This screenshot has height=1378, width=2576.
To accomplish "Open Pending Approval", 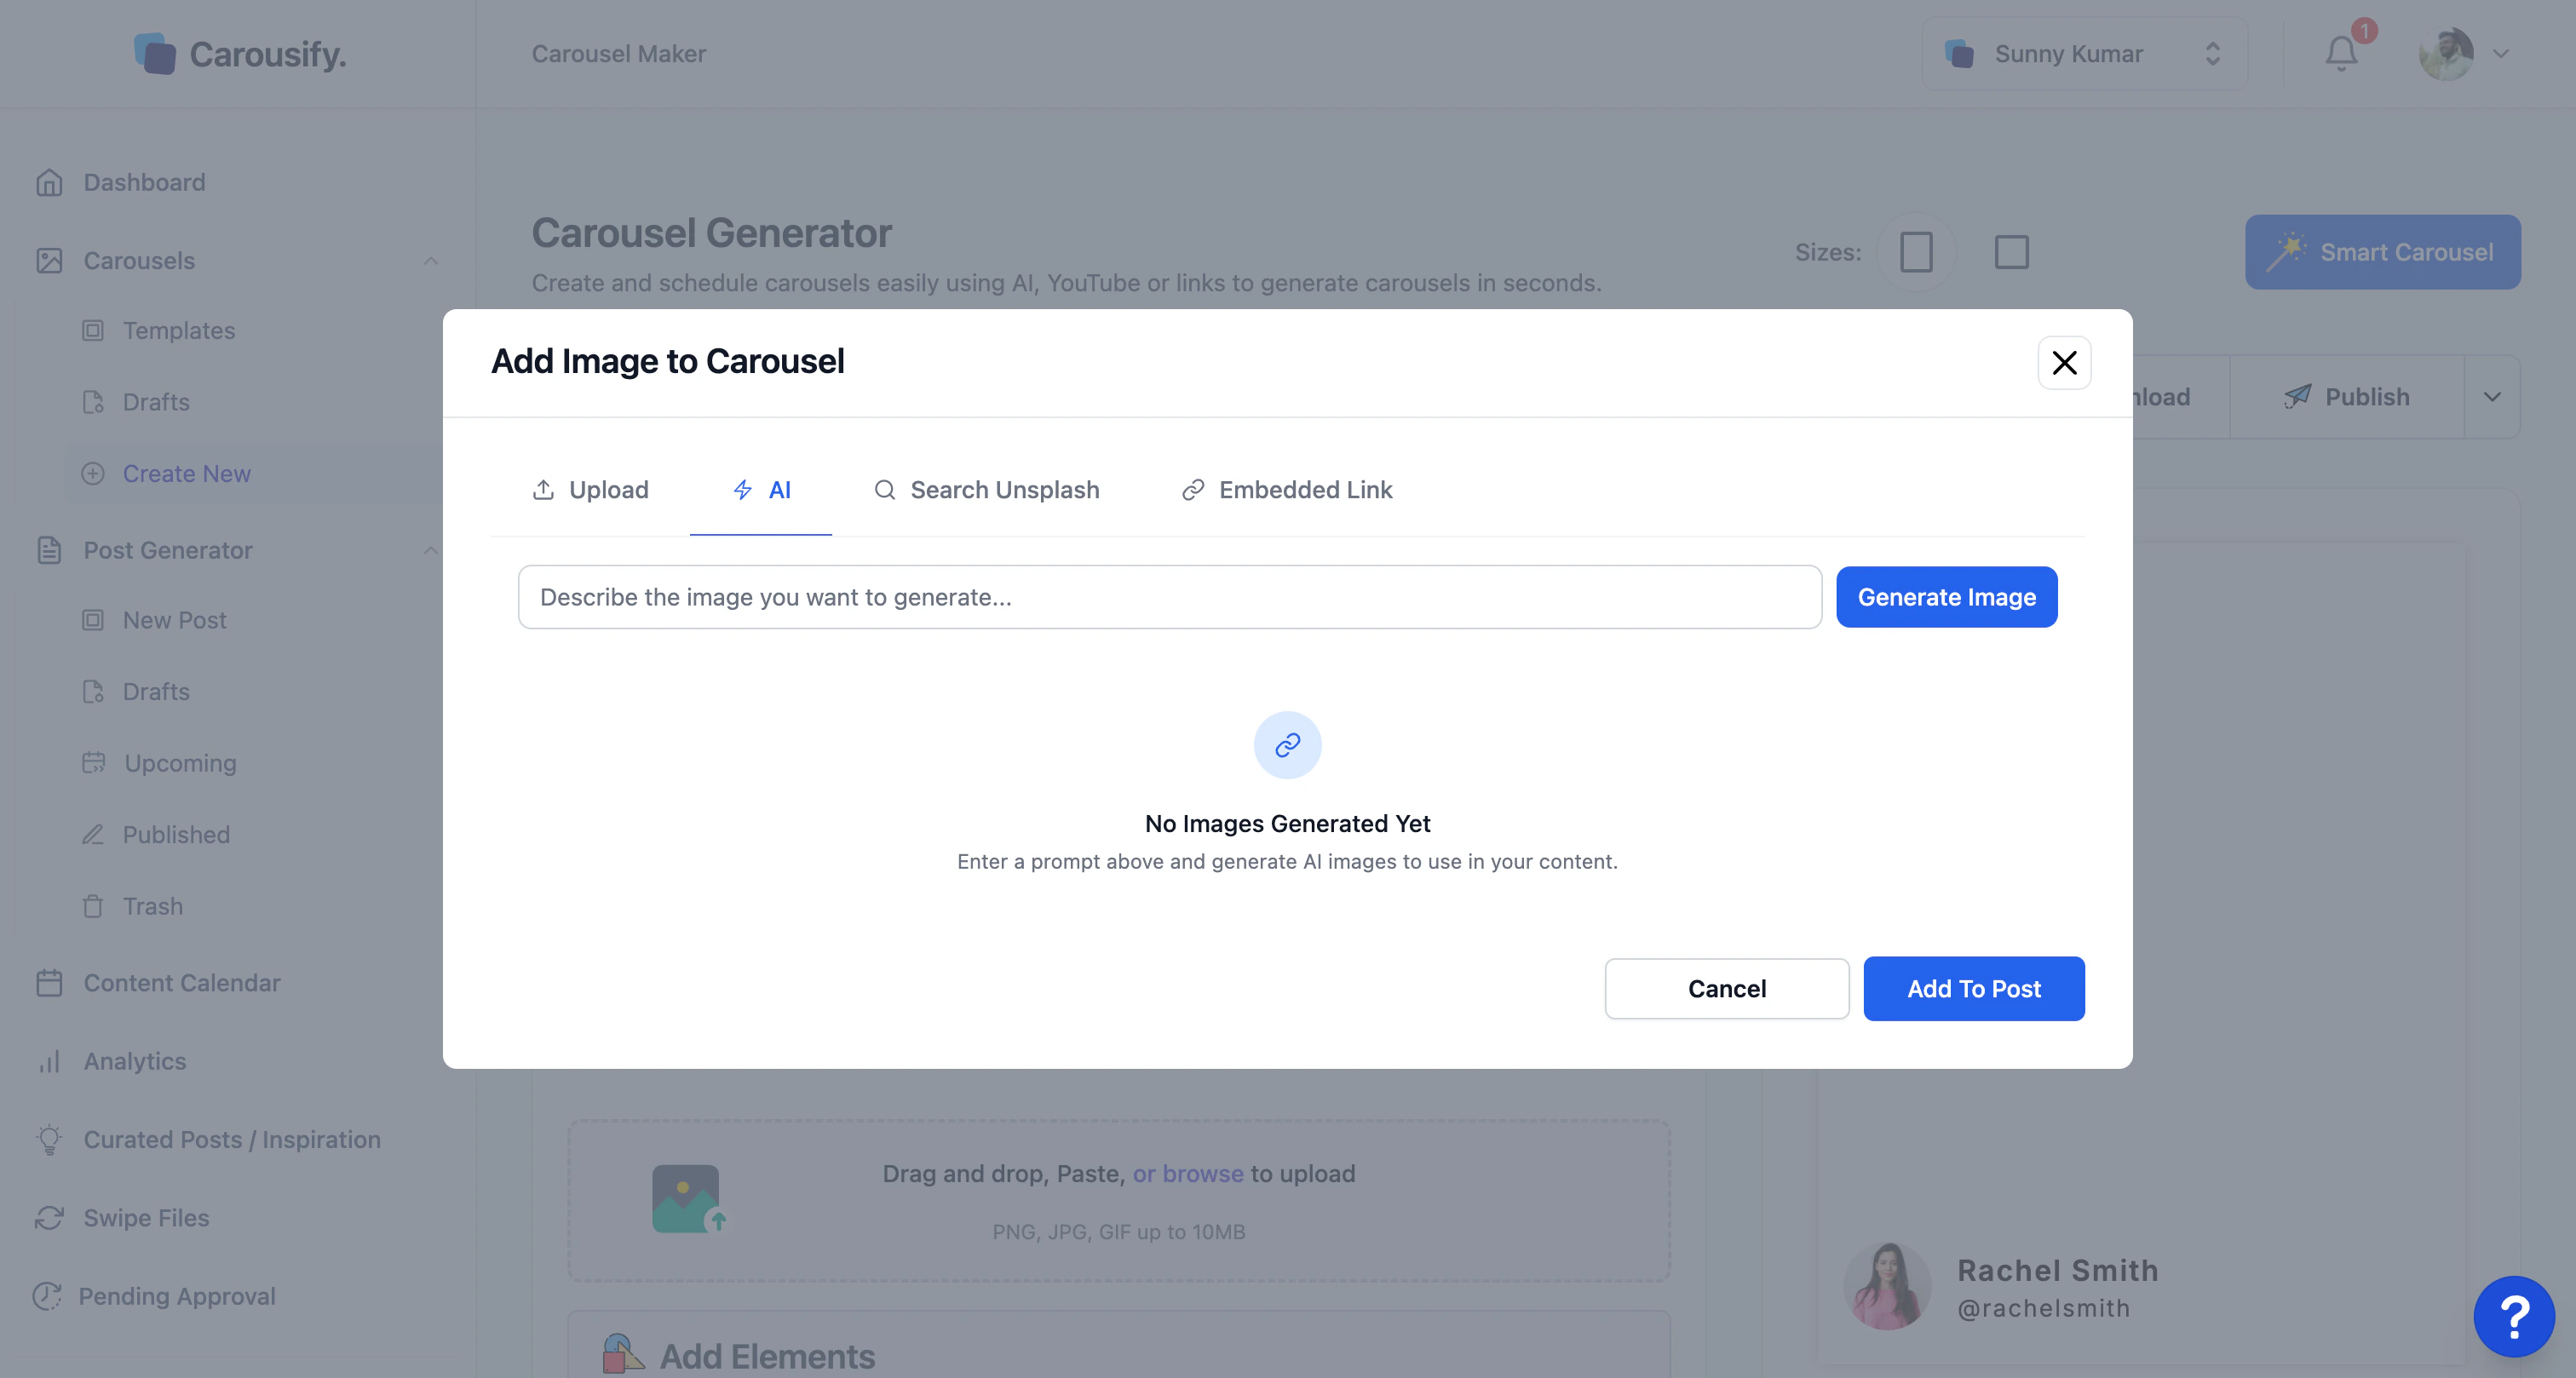I will click(x=177, y=1296).
